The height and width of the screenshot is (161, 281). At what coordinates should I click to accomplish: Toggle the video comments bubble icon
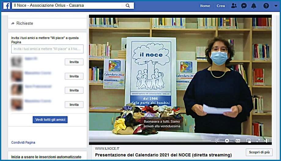coord(217,141)
